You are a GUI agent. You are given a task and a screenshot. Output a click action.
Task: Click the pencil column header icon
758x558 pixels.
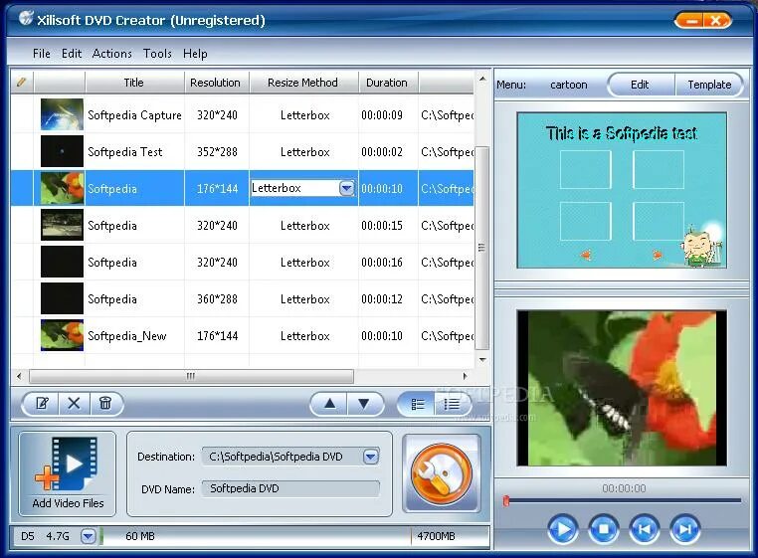coord(21,82)
